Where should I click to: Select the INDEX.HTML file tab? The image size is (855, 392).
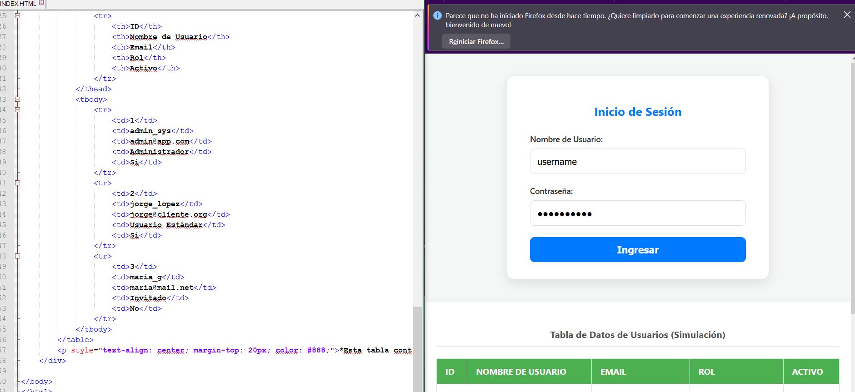pyautogui.click(x=18, y=4)
